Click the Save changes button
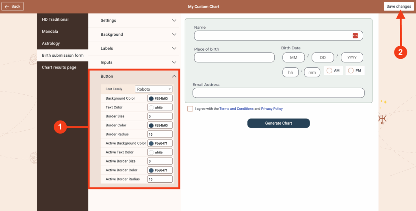Screen dimensions: 416x211 click(x=399, y=6)
